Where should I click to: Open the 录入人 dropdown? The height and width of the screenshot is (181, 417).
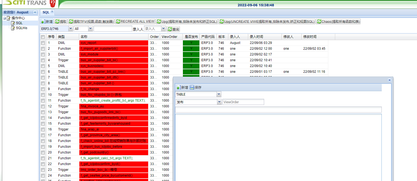tap(163, 29)
